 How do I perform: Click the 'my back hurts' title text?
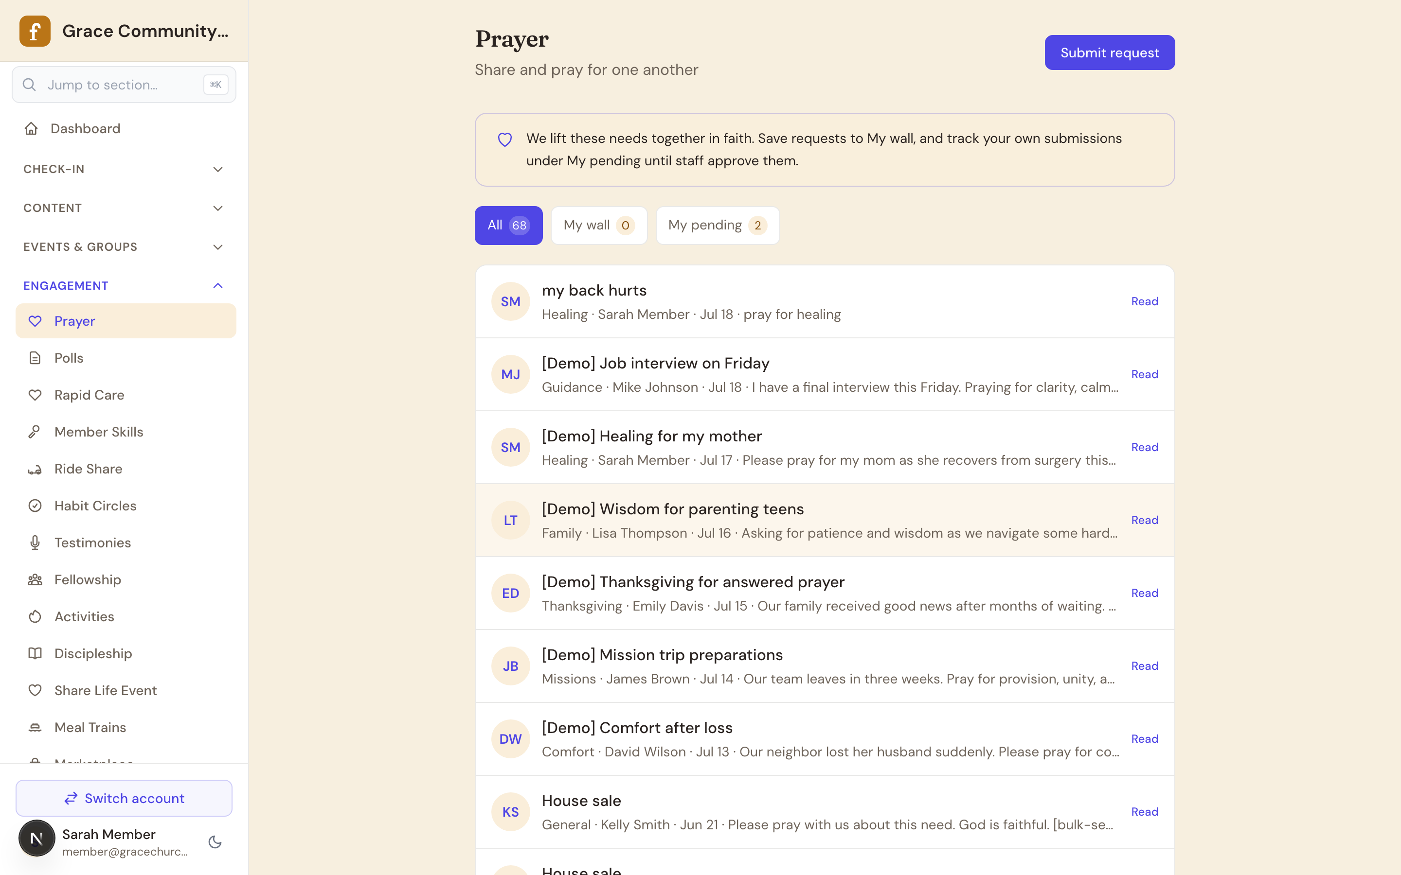[594, 291]
